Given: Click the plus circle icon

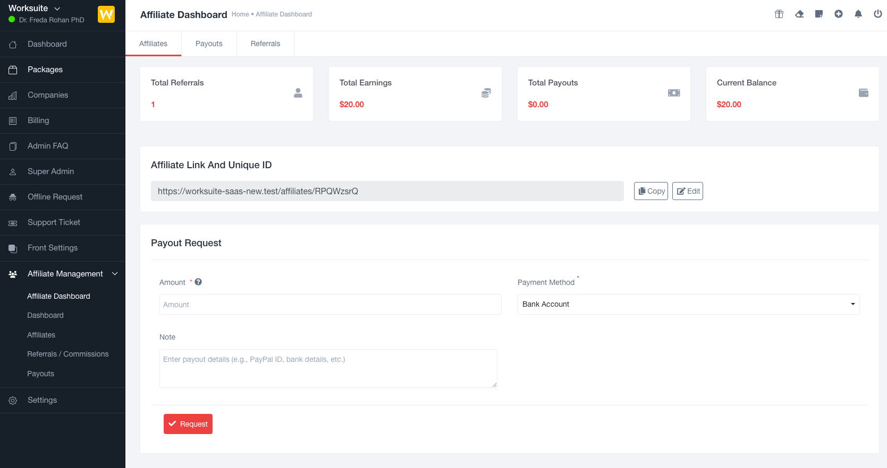Looking at the screenshot, I should (839, 14).
